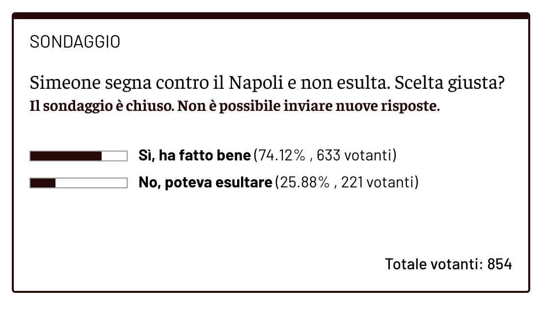Click the empty white part of the No bar
The image size is (542, 311).
click(91, 183)
